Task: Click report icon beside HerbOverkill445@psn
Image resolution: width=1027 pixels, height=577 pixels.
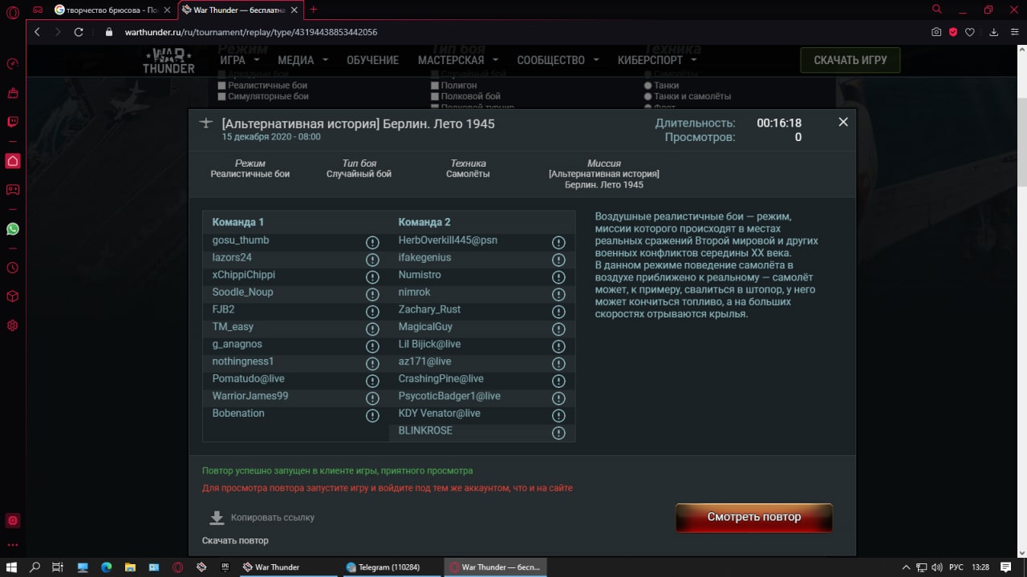Action: click(x=559, y=242)
